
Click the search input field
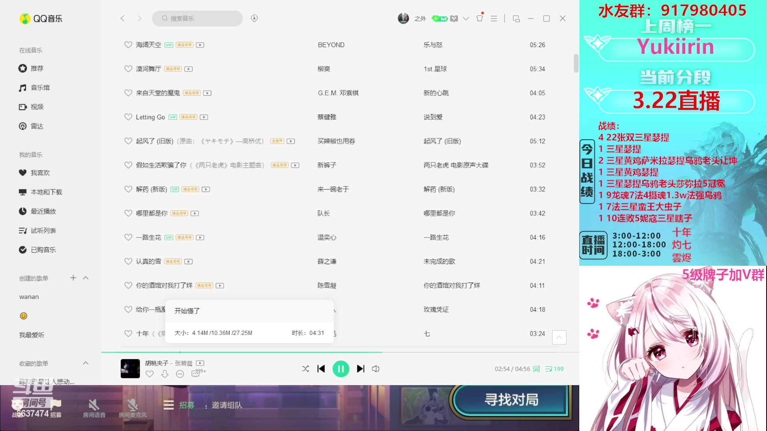[197, 18]
